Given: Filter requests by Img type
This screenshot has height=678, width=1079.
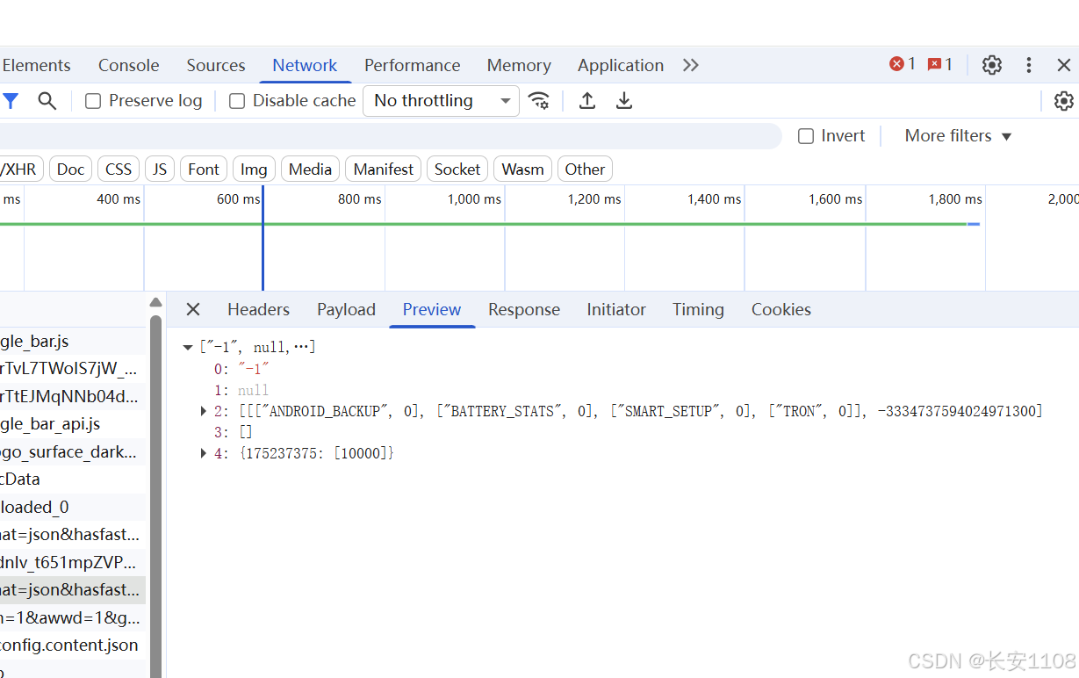Looking at the screenshot, I should 254,169.
